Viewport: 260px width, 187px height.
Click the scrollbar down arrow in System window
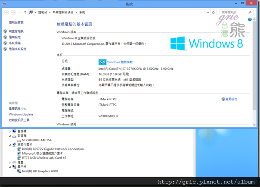tap(254, 125)
